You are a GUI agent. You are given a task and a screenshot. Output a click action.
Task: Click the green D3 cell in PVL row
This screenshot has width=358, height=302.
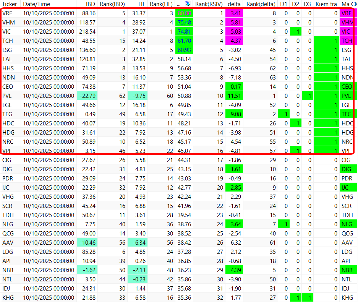click(308, 96)
